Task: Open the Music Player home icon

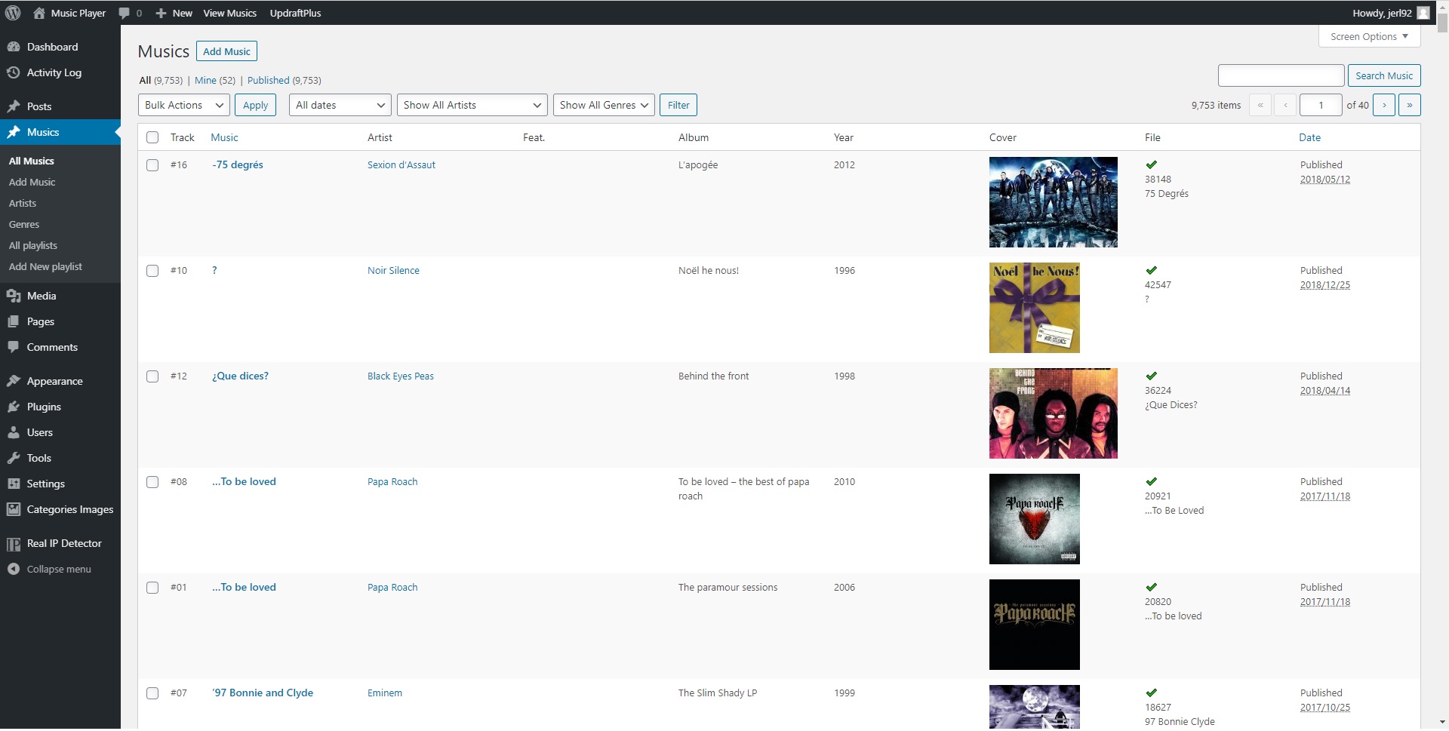Action: coord(39,13)
